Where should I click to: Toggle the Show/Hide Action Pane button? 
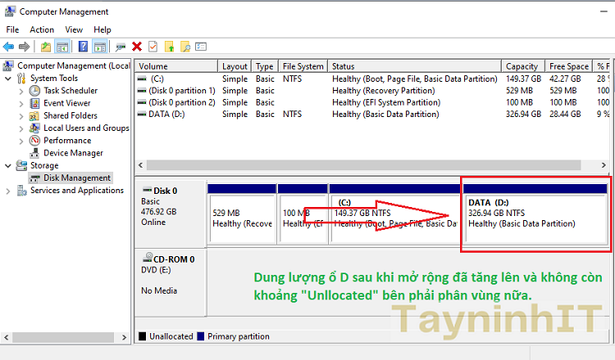coord(100,47)
